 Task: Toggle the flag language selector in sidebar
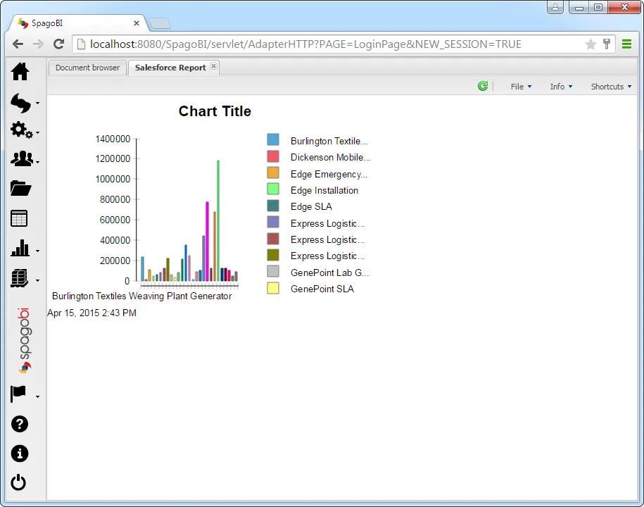[18, 394]
